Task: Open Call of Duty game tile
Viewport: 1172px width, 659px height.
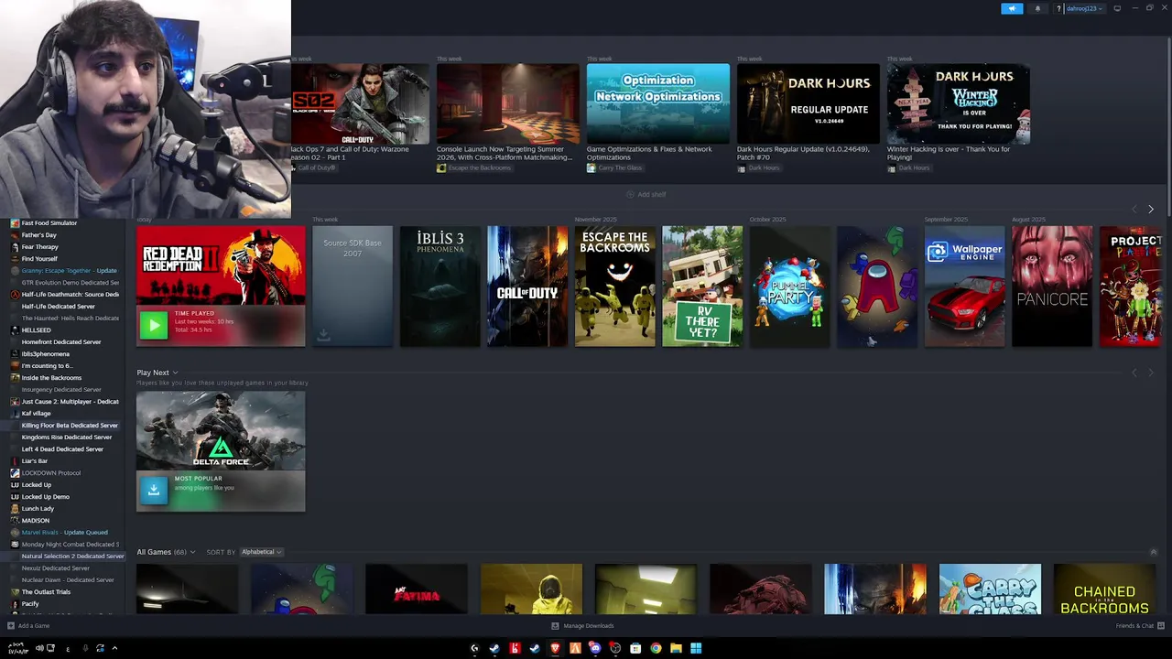Action: [527, 286]
